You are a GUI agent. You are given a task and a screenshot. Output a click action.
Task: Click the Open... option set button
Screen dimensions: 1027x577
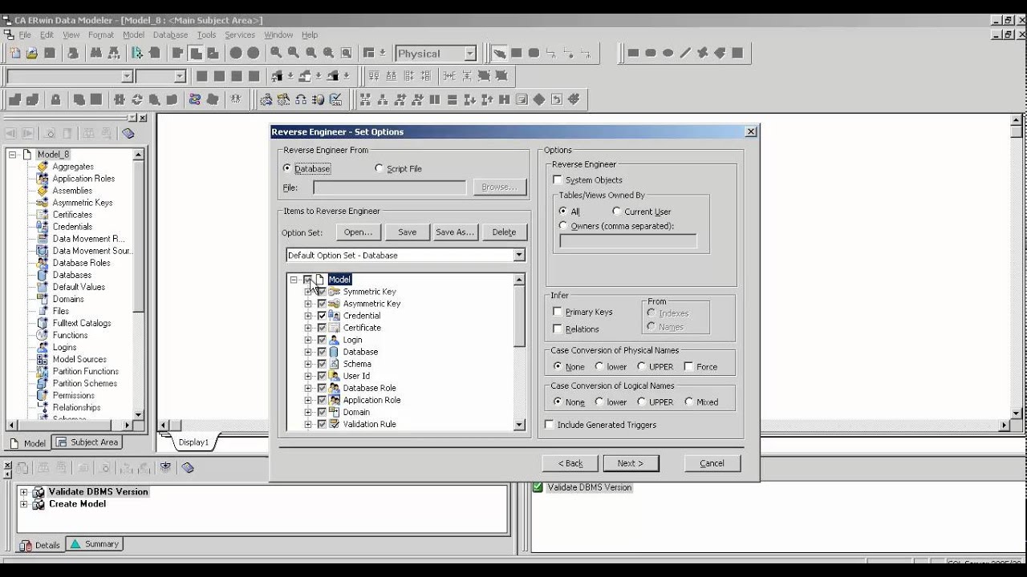[358, 232]
